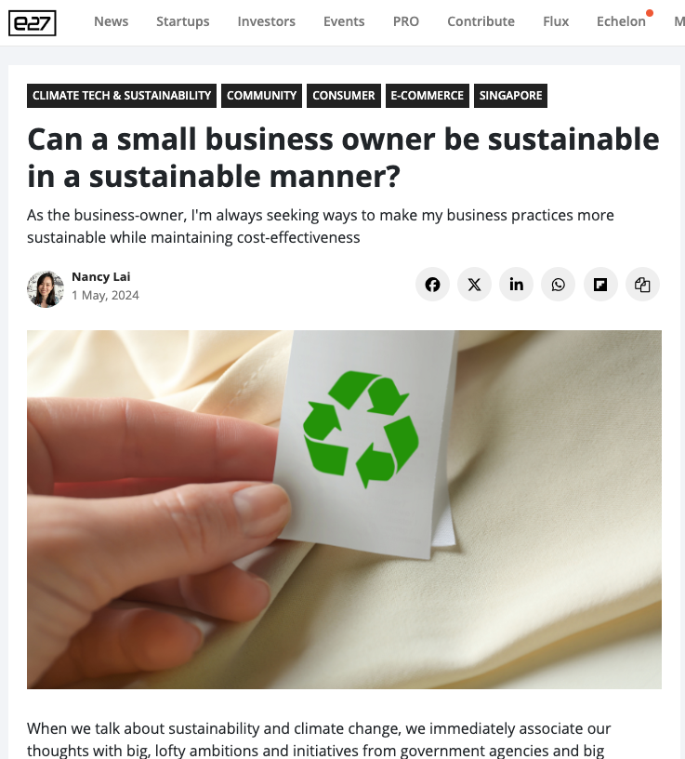Image resolution: width=685 pixels, height=759 pixels.
Task: Select the E-Commerce tag
Action: tap(428, 96)
